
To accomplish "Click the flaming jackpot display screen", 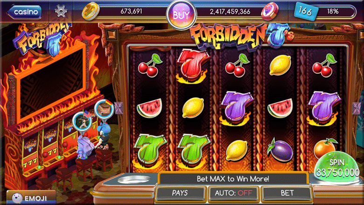I will [x=51, y=83].
